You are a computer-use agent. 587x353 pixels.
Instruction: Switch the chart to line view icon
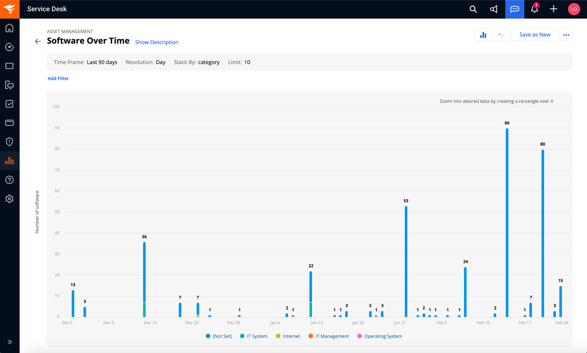pos(500,34)
